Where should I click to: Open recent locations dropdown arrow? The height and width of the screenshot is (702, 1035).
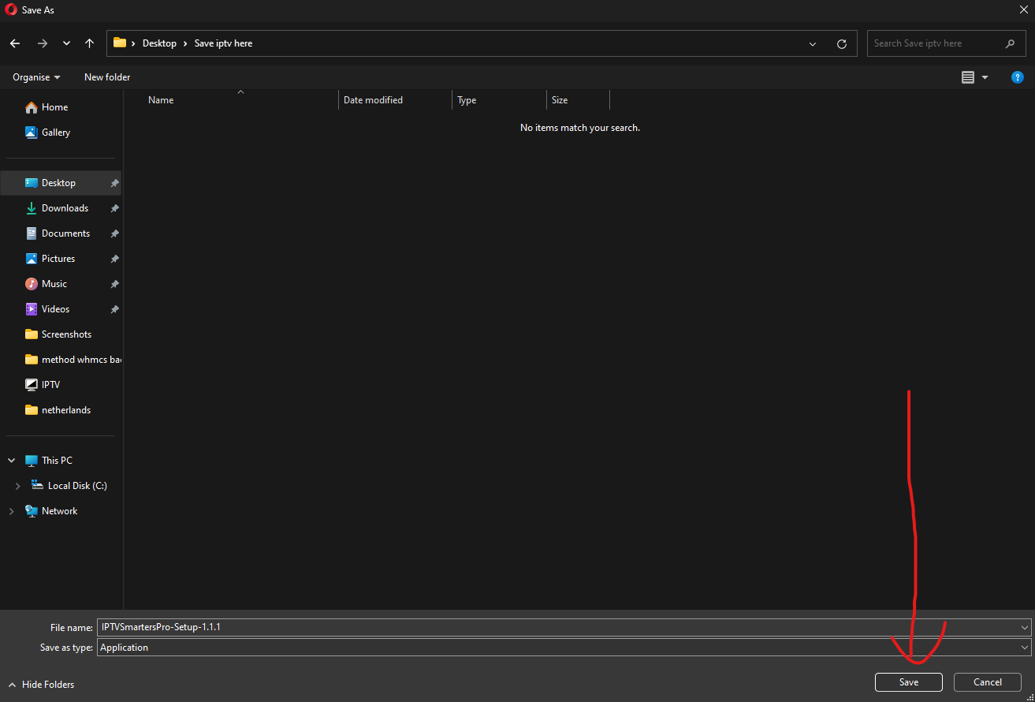tap(66, 43)
